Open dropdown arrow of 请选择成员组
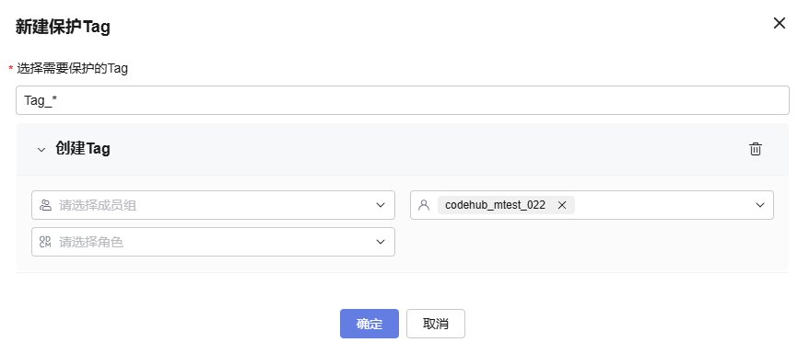 [381, 205]
